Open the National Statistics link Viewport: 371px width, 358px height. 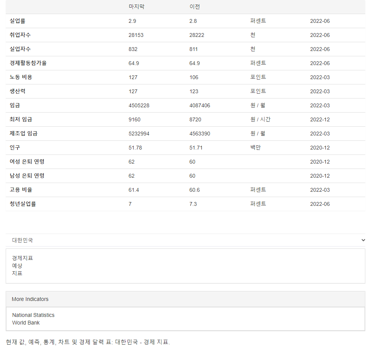(33, 315)
